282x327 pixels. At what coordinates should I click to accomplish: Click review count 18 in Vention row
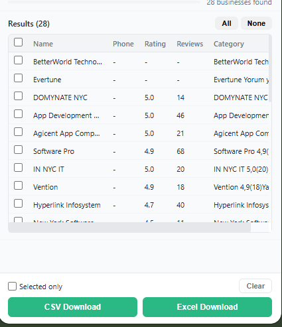click(x=180, y=187)
